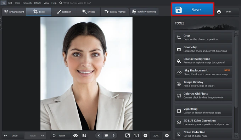Open the View menu
The height and width of the screenshot is (140, 241).
[46, 3]
